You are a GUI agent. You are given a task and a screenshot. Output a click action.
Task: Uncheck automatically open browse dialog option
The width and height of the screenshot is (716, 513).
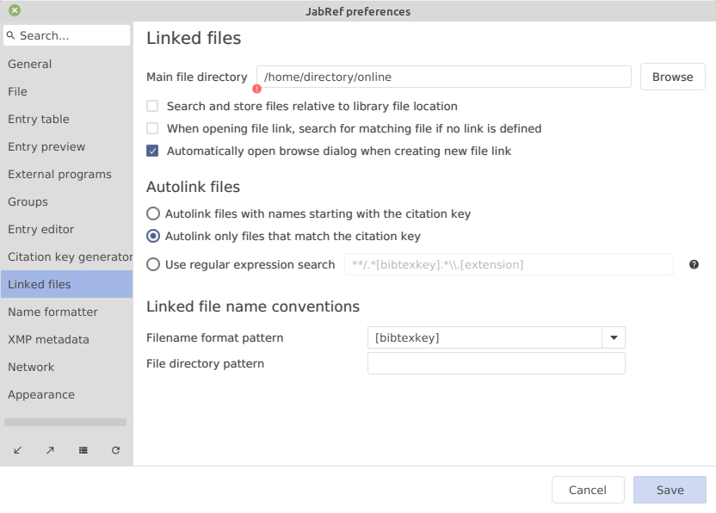(x=152, y=151)
